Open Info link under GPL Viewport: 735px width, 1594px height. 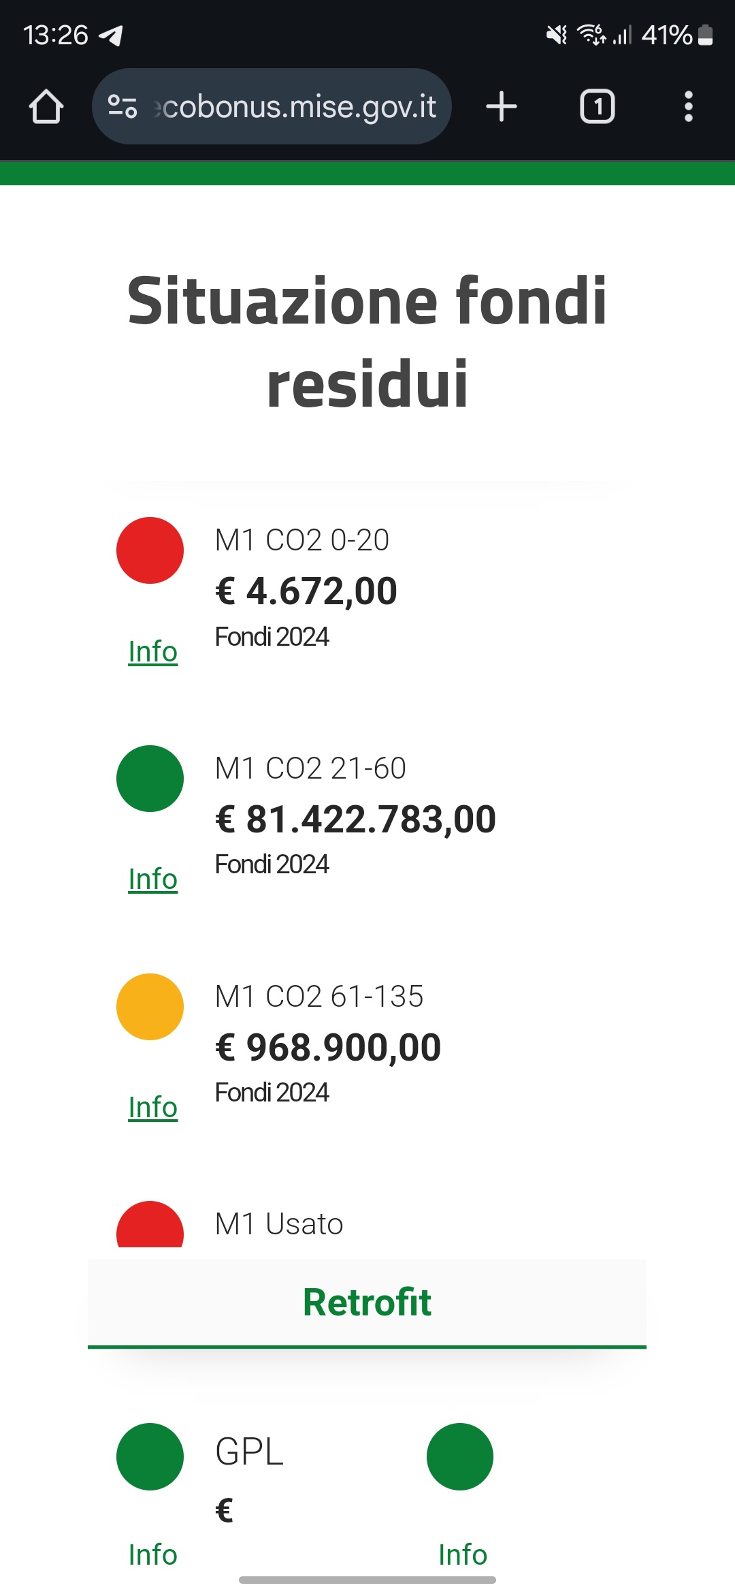(x=153, y=1554)
